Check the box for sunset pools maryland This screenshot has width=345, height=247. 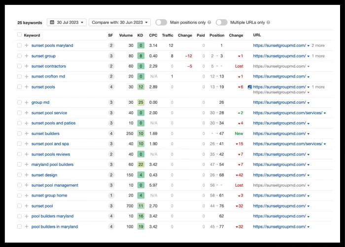tap(19, 45)
